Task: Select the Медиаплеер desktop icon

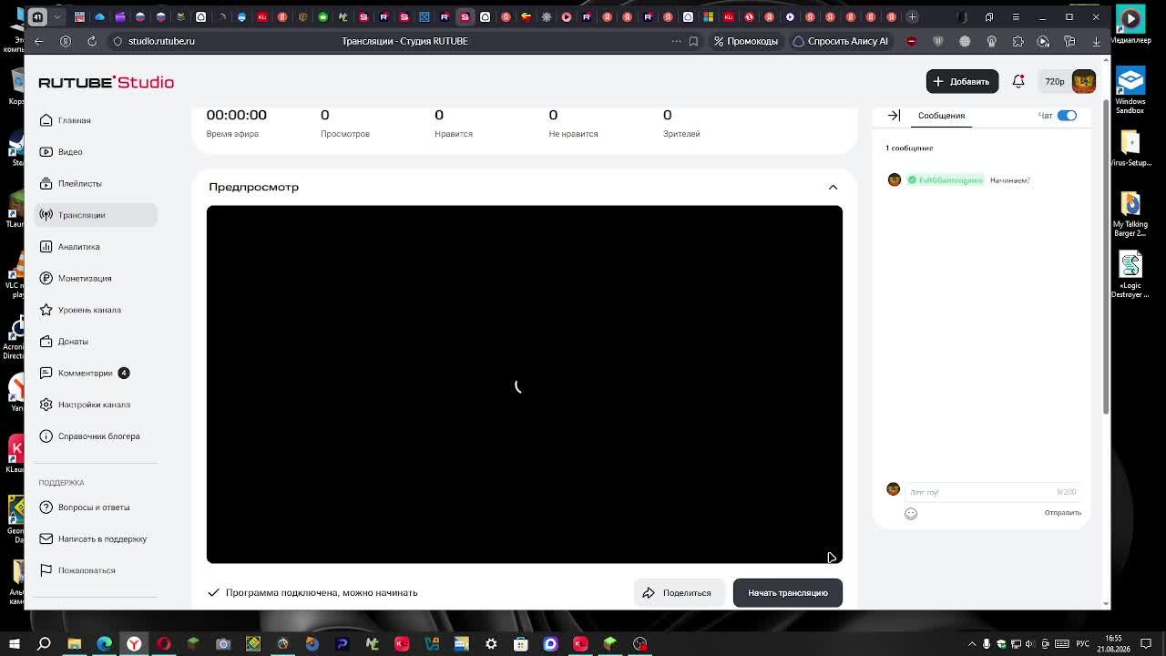Action: (1130, 25)
